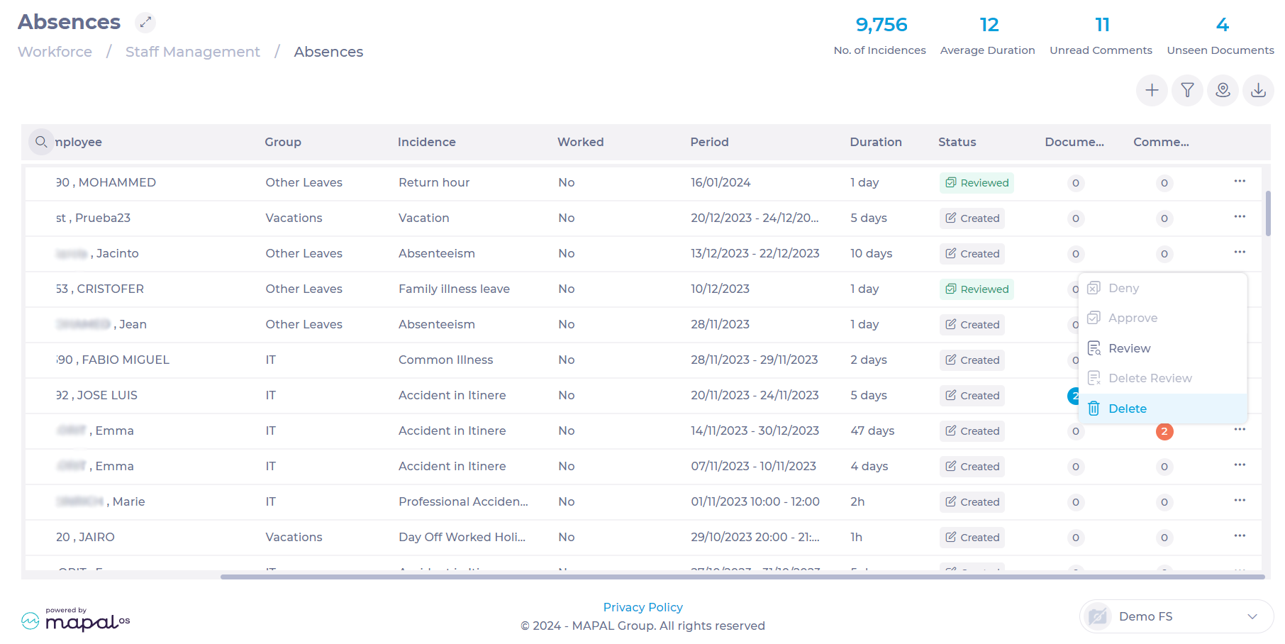Image resolution: width=1285 pixels, height=644 pixels.
Task: Download absences with download icon
Action: [1258, 90]
